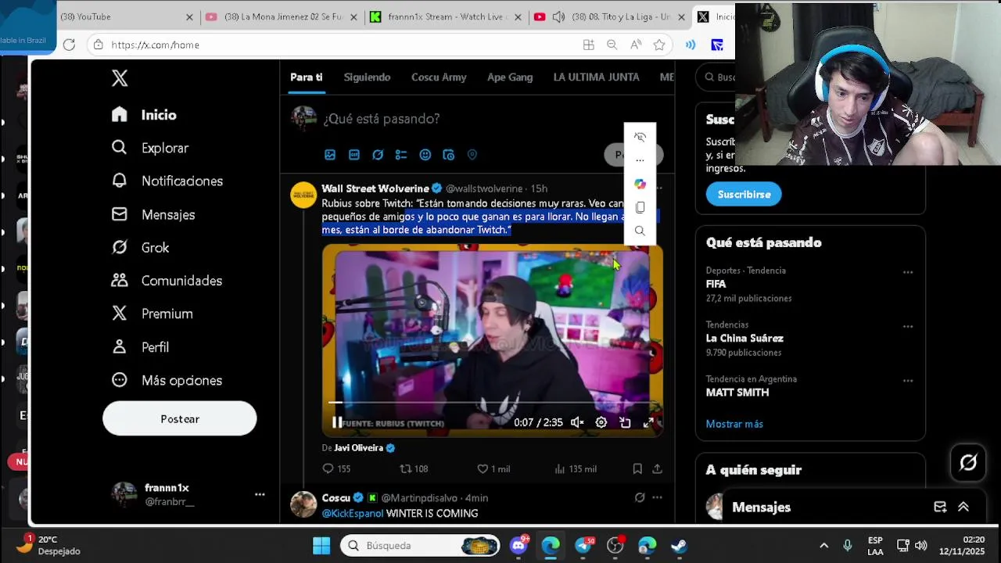This screenshot has height=563, width=1001.
Task: Open more options in the selection mini menu
Action: [x=640, y=160]
